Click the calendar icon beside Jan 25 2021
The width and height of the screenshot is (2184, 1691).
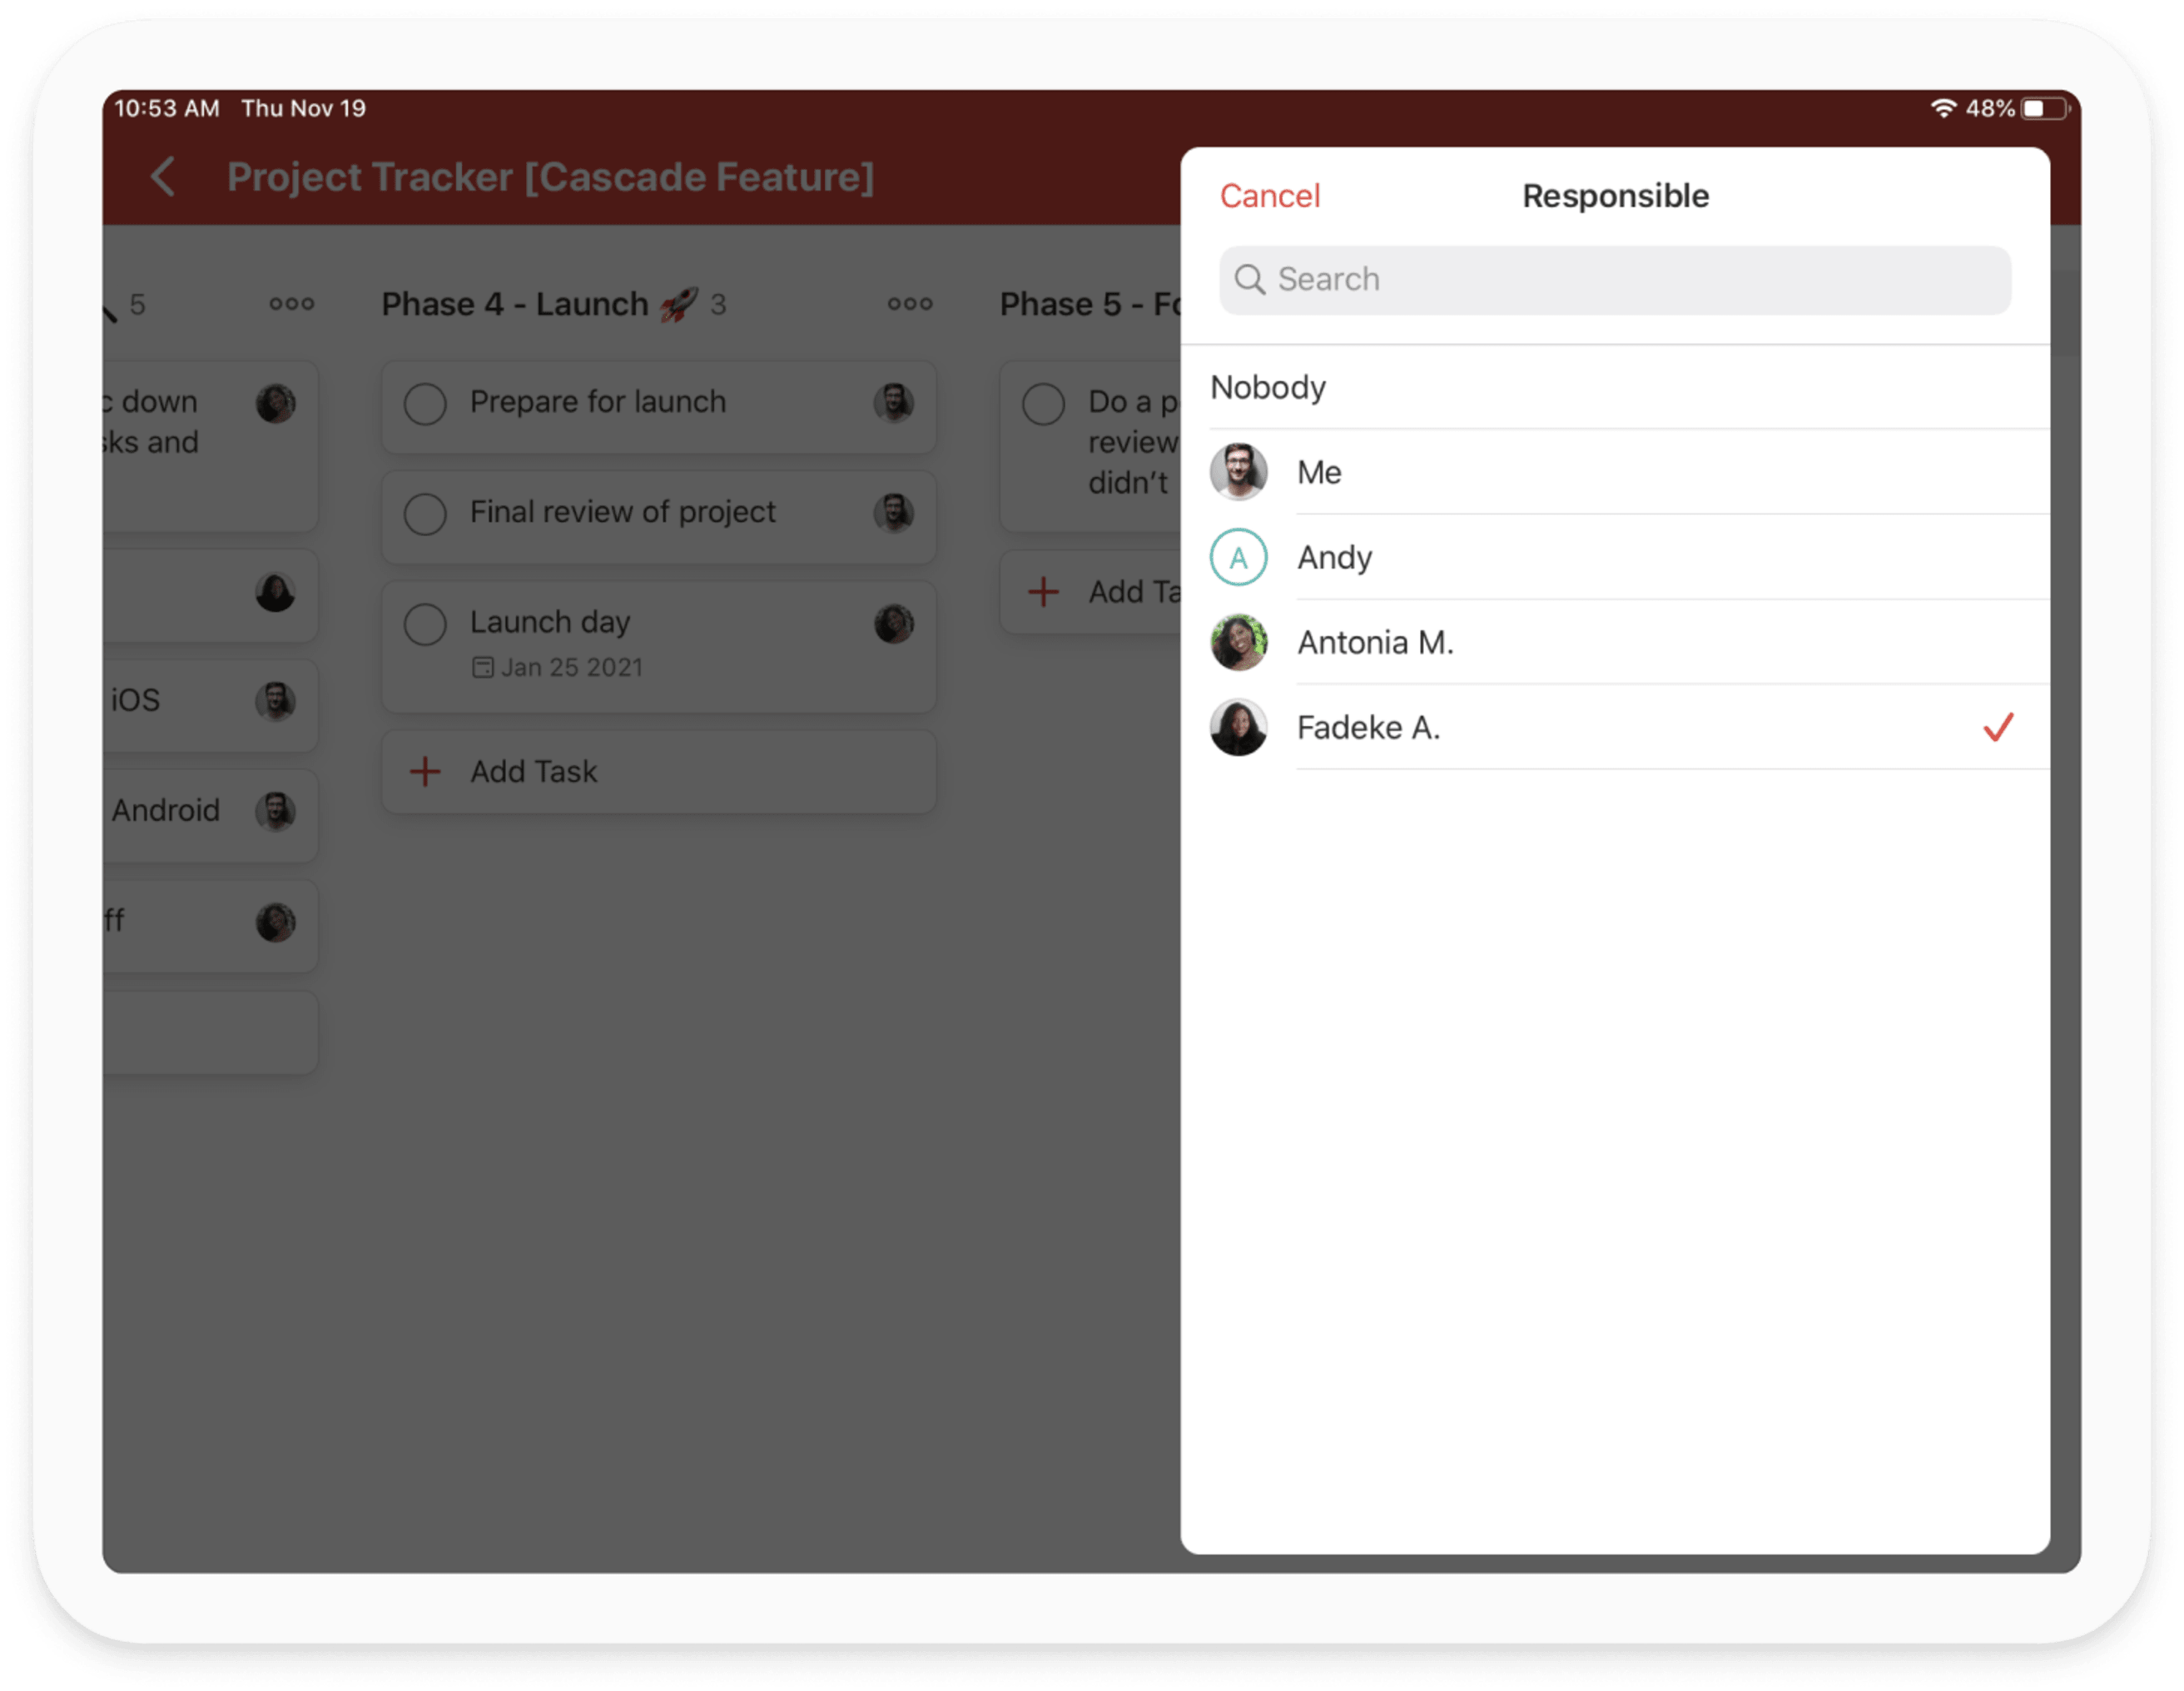[x=483, y=666]
